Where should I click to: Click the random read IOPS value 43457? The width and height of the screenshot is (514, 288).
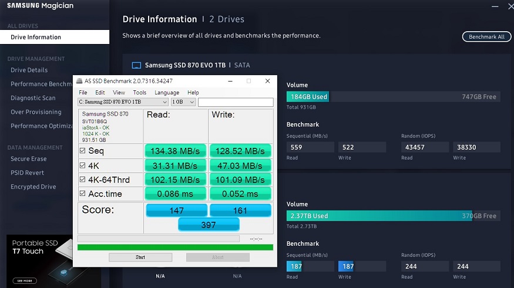425,147
